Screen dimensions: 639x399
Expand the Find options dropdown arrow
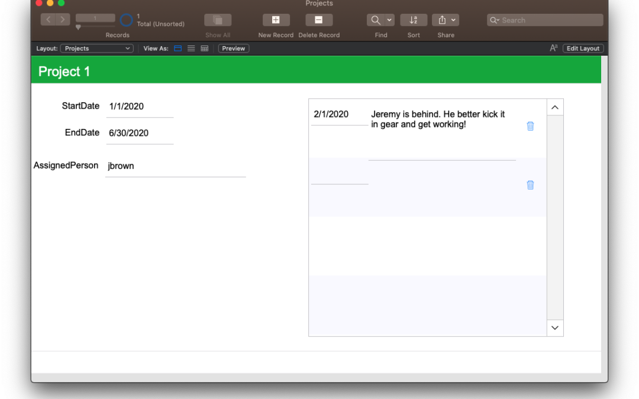(x=389, y=20)
